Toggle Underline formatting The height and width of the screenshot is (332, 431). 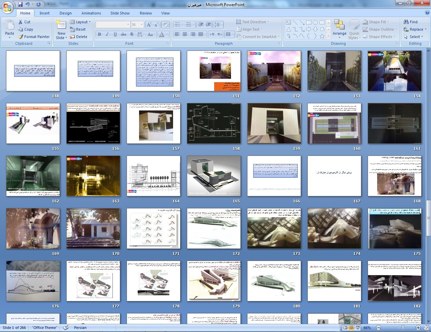(115, 34)
